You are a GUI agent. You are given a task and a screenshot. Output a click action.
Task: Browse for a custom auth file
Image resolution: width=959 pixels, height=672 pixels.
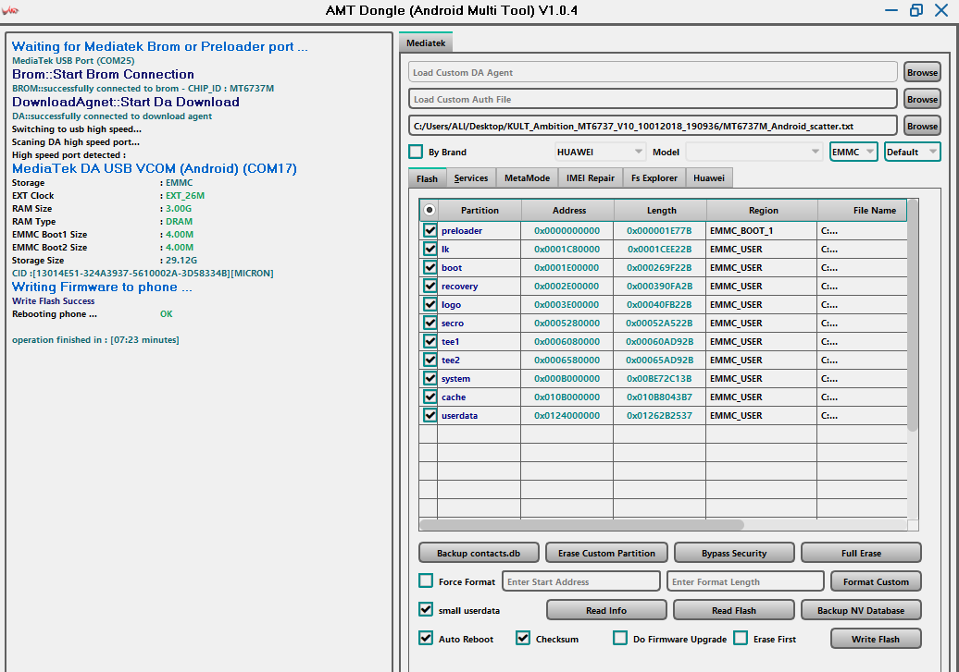[x=922, y=99]
